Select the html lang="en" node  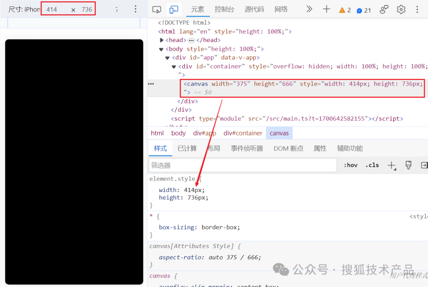click(225, 32)
